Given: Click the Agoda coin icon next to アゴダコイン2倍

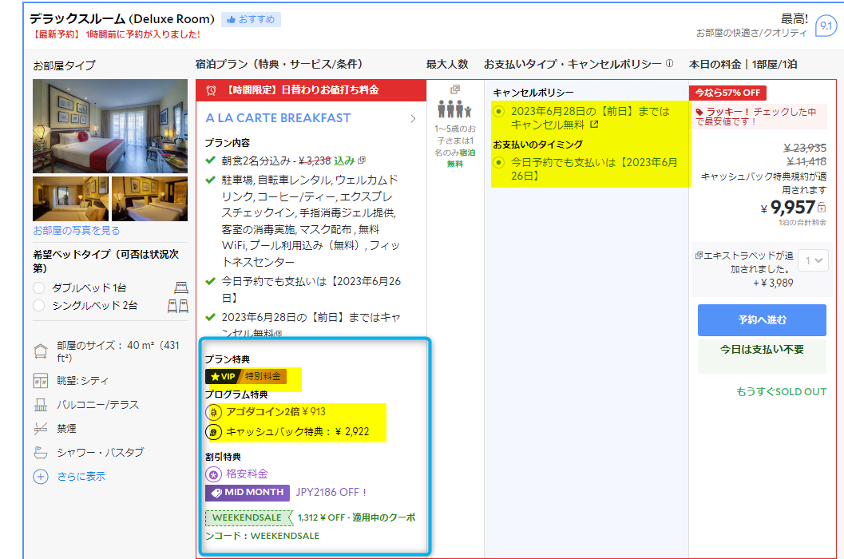Looking at the screenshot, I should pyautogui.click(x=213, y=412).
